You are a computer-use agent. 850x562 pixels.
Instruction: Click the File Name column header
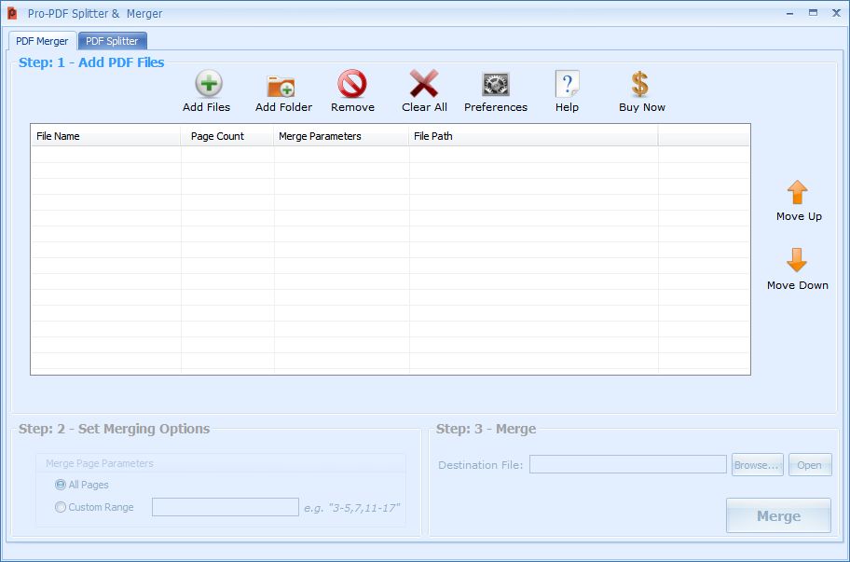105,136
